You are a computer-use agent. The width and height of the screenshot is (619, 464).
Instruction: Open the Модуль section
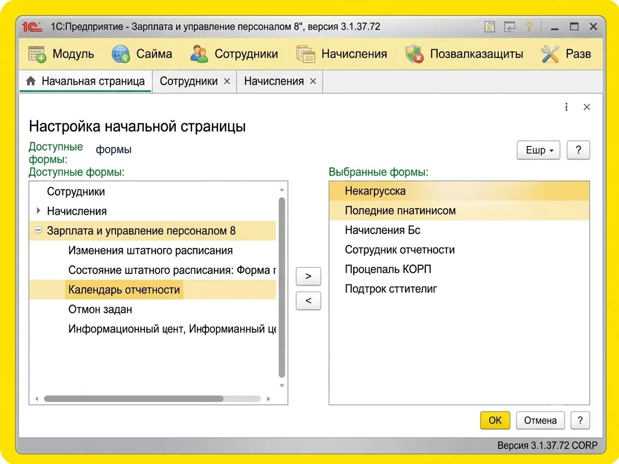pos(61,54)
